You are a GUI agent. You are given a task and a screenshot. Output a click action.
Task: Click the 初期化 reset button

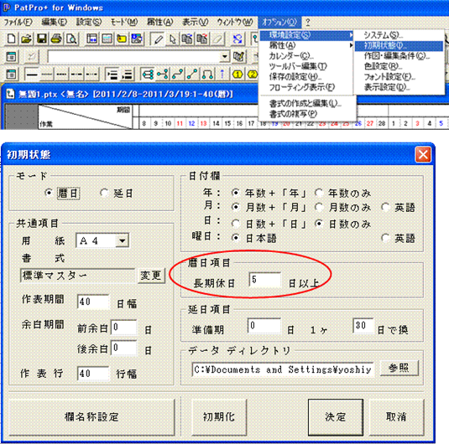coord(219,417)
